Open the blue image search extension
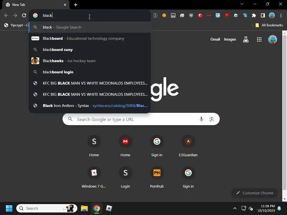287x215 pixels. [x=218, y=16]
